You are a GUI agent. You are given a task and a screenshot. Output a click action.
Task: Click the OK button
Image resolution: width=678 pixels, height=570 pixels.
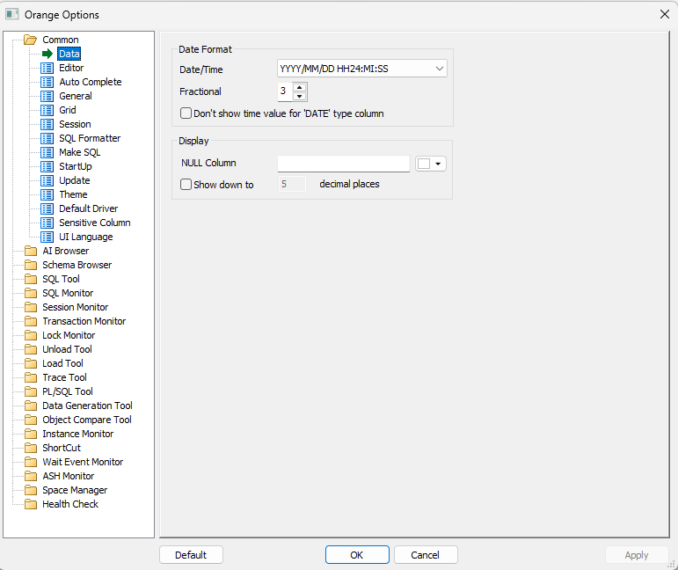tap(357, 555)
